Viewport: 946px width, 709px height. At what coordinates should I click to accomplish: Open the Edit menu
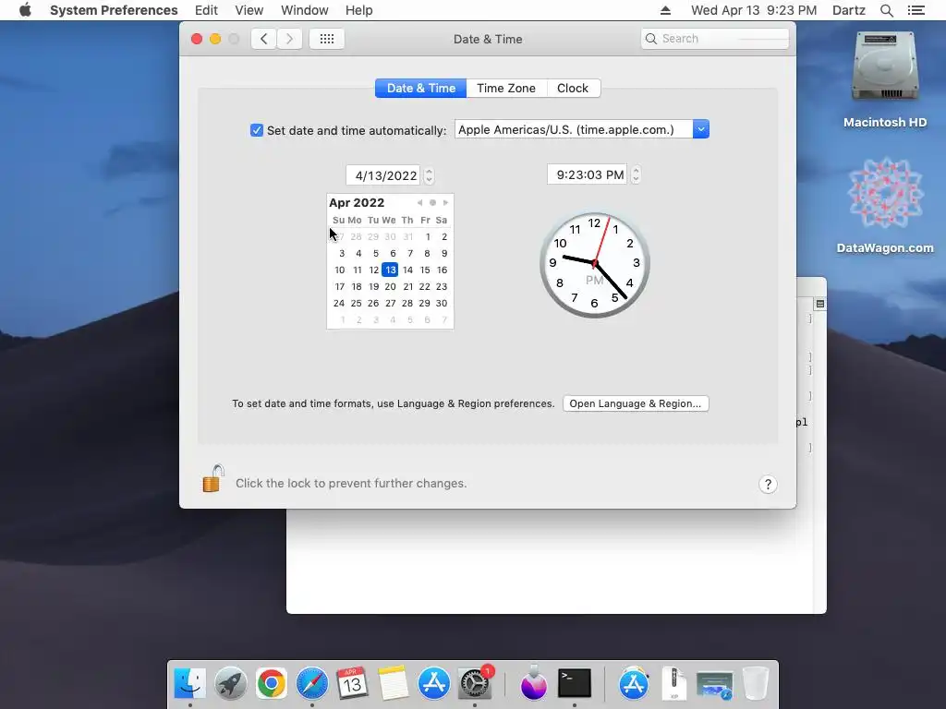tap(206, 10)
